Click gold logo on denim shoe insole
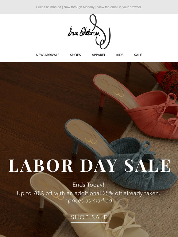The height and width of the screenshot is (237, 178). tap(85, 134)
